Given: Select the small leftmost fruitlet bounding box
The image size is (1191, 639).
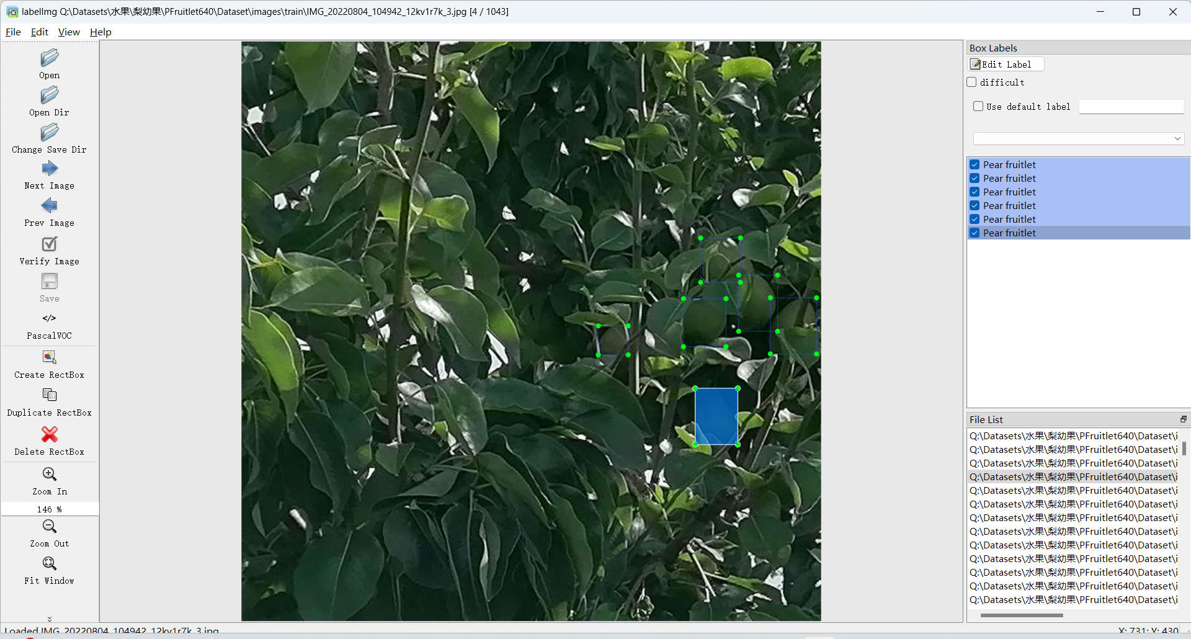Looking at the screenshot, I should click(x=613, y=340).
